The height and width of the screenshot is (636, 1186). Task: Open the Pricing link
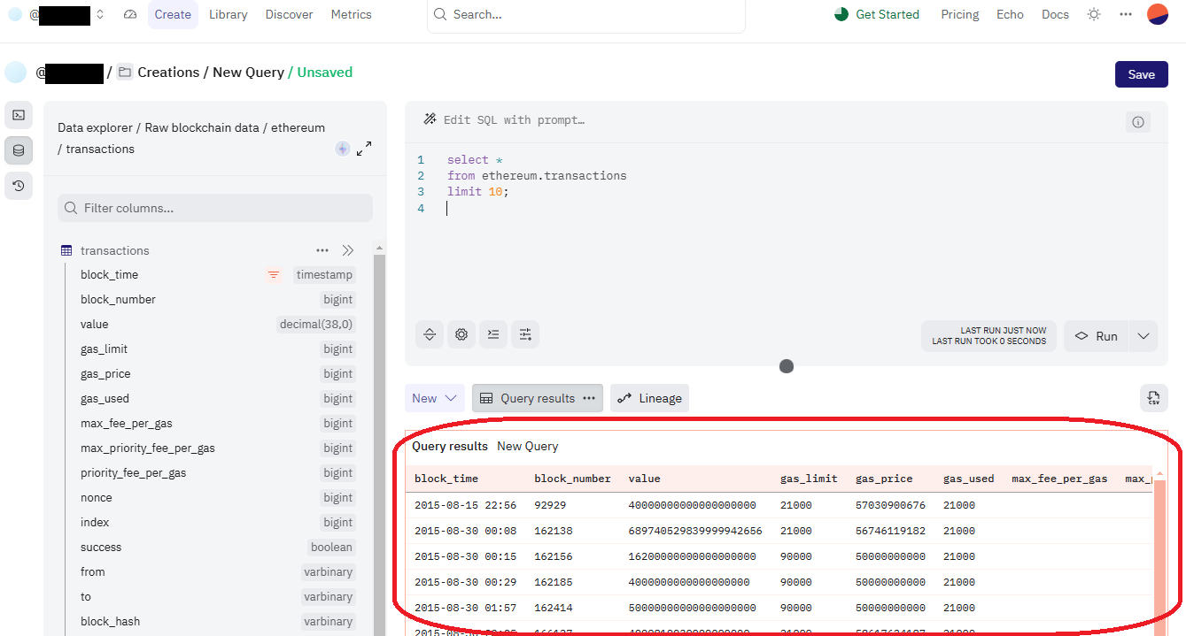pos(960,14)
